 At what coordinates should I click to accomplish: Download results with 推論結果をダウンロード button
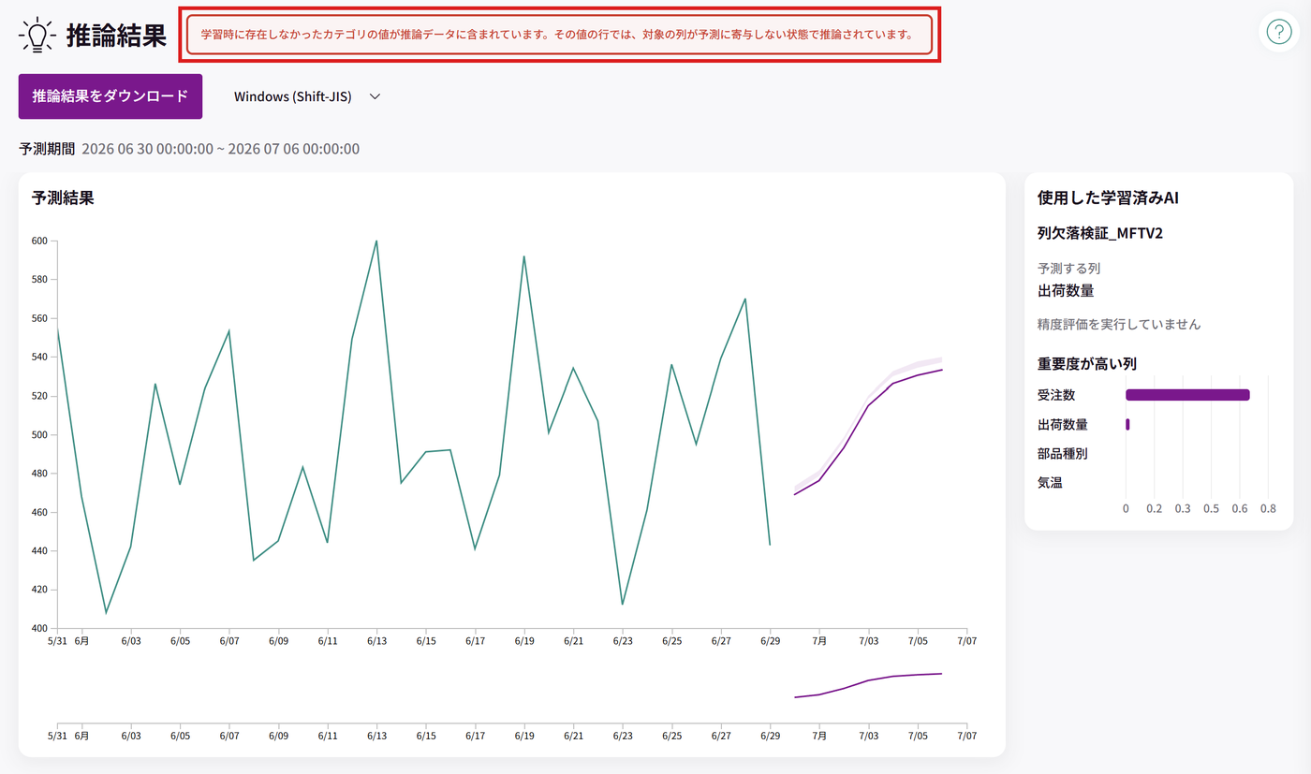tap(110, 96)
